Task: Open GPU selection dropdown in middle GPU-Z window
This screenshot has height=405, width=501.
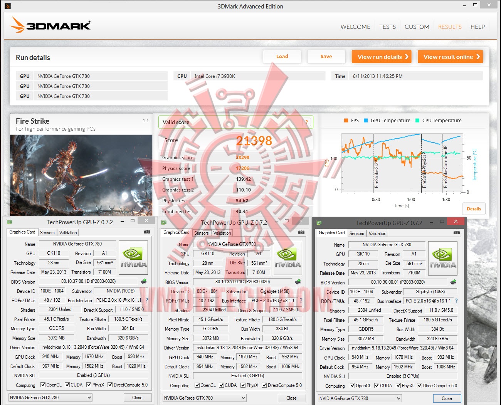Action: pyautogui.click(x=205, y=398)
